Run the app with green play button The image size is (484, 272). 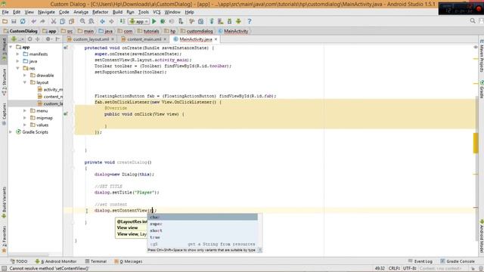(154, 21)
